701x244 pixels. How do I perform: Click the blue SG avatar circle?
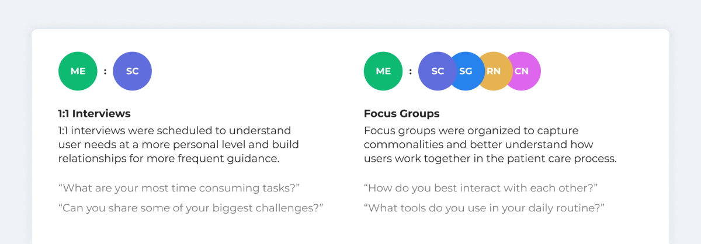(x=466, y=71)
